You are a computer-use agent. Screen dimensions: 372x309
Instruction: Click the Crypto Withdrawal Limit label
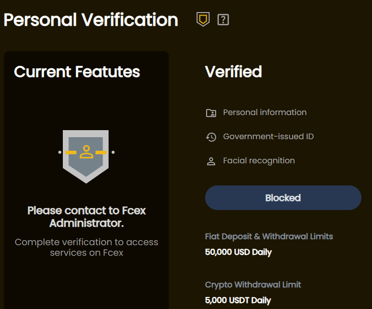(x=253, y=285)
